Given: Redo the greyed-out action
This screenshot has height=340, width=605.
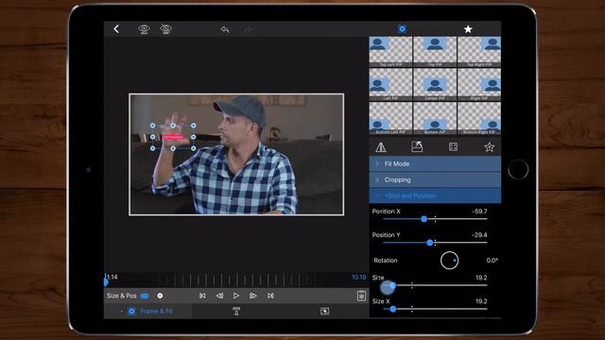Looking at the screenshot, I should 248,29.
